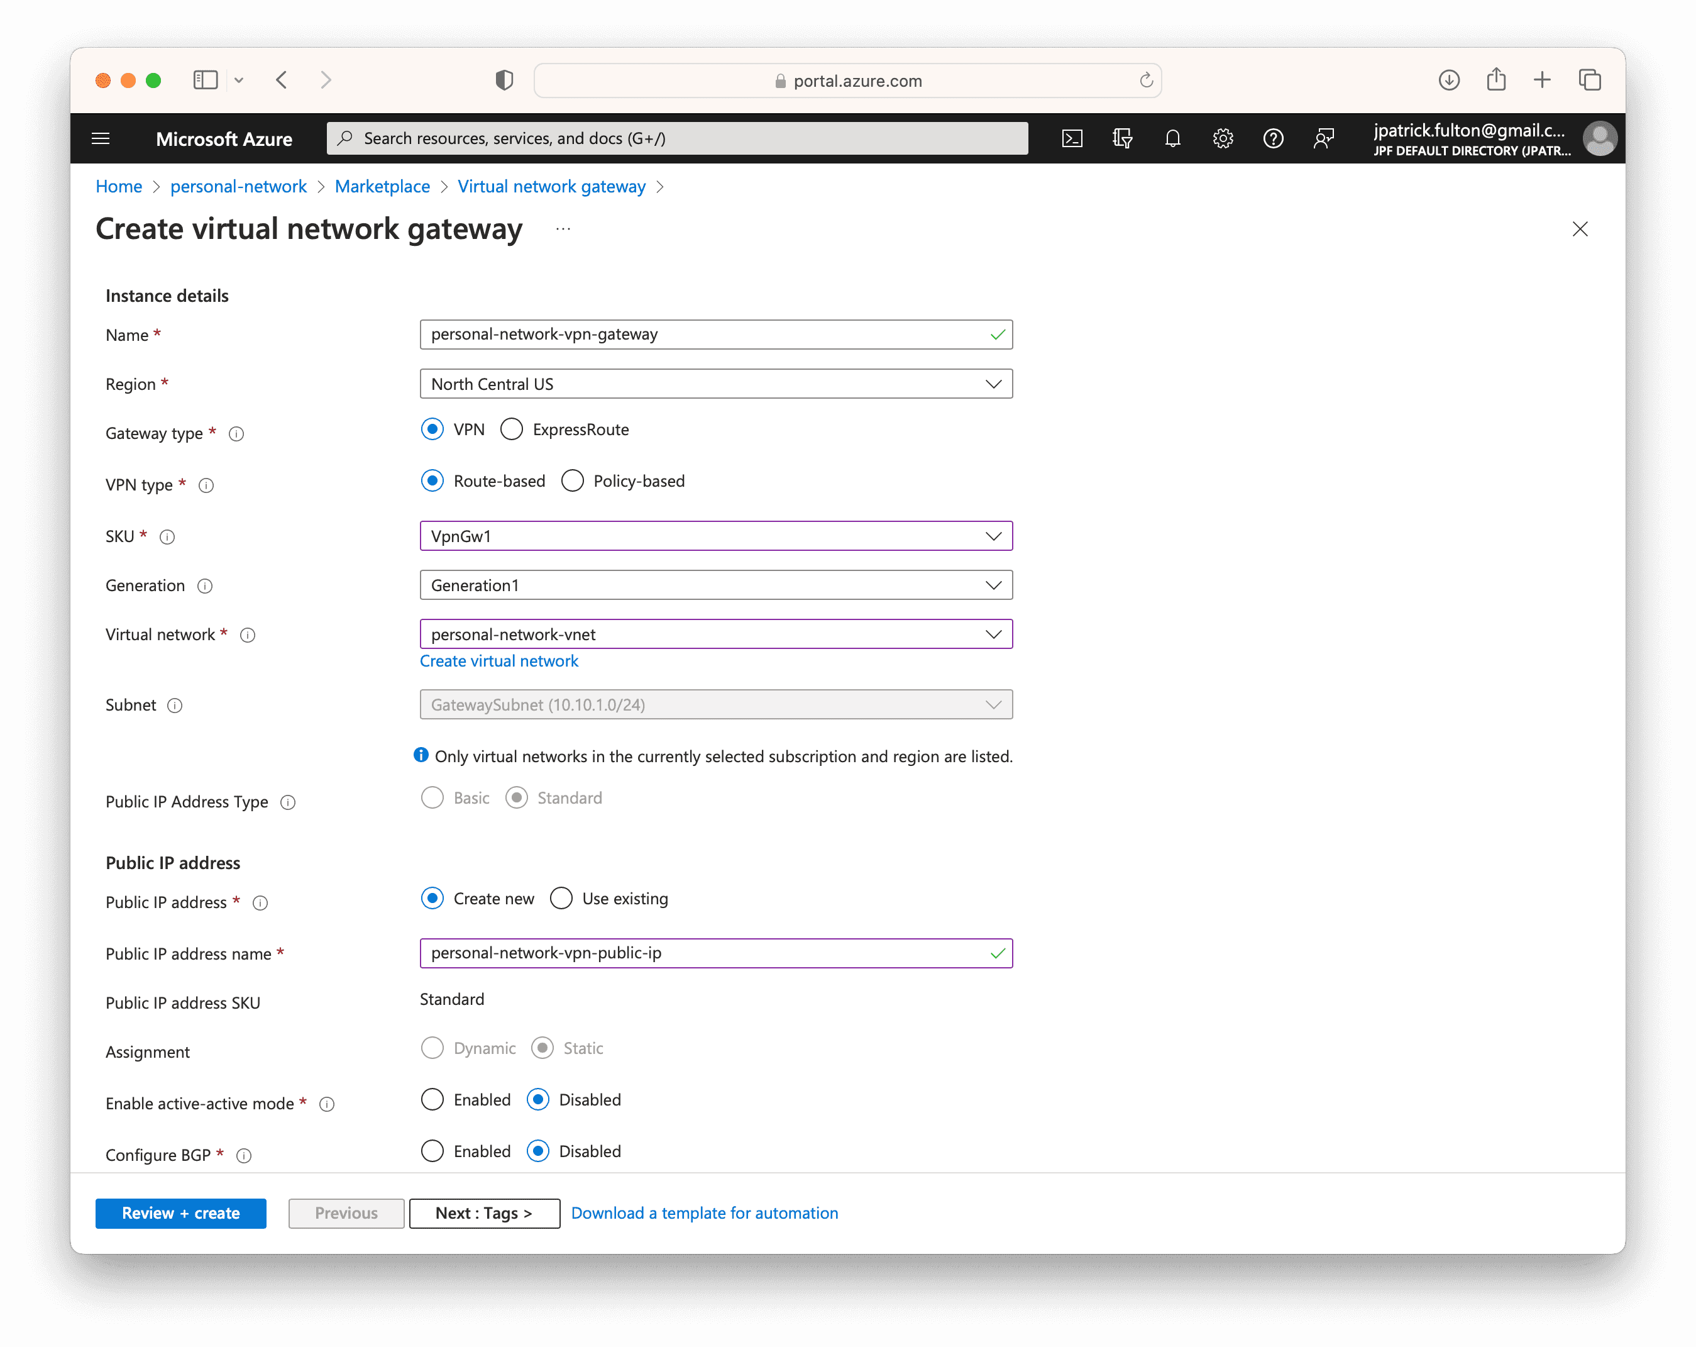Viewport: 1696px width, 1347px height.
Task: Select ExpressRoute gateway type
Action: [x=512, y=430]
